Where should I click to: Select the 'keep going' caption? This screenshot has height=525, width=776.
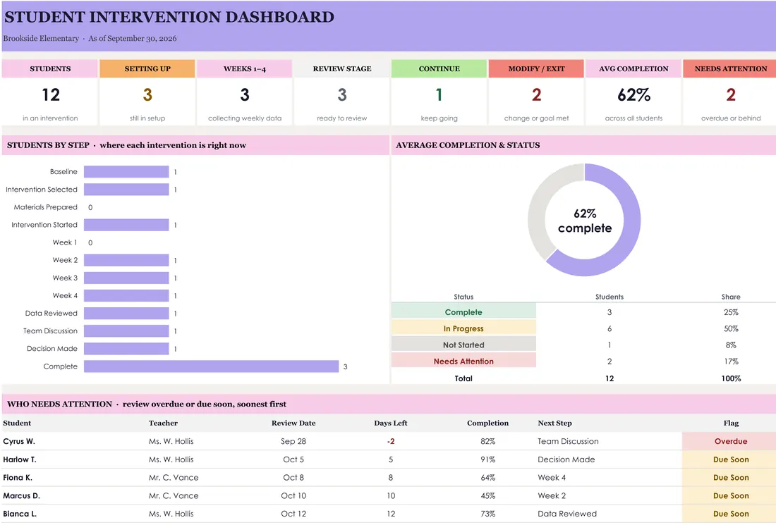point(439,118)
